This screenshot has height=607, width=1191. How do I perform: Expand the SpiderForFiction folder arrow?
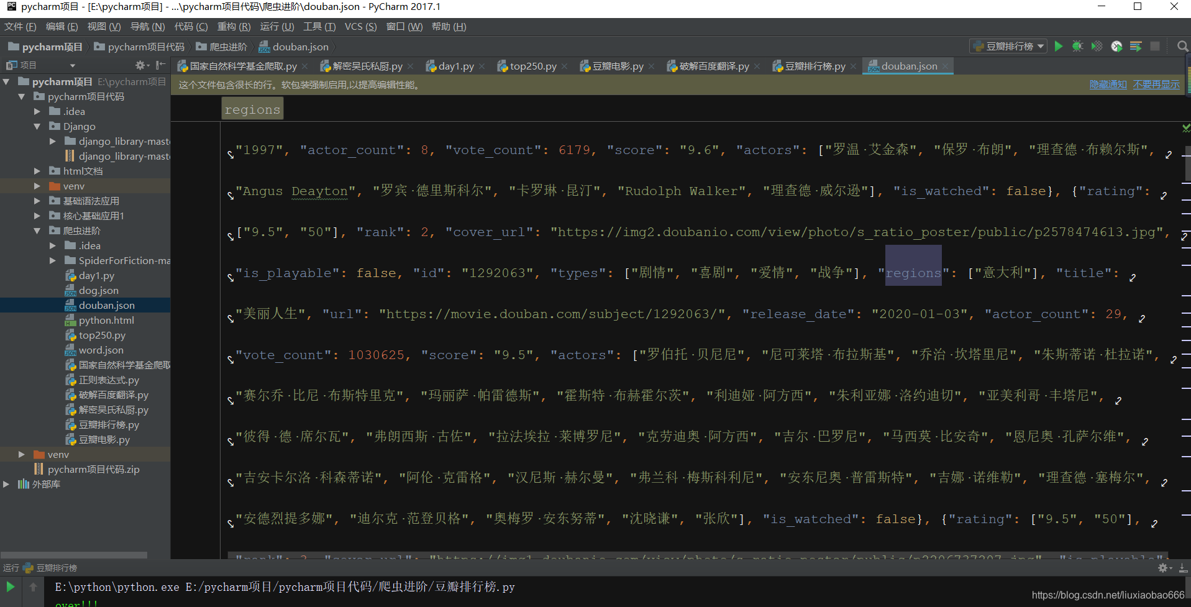[x=53, y=260]
